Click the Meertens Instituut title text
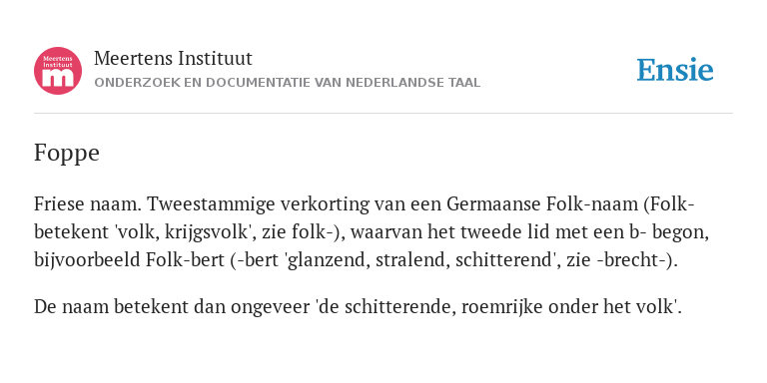 pyautogui.click(x=173, y=59)
